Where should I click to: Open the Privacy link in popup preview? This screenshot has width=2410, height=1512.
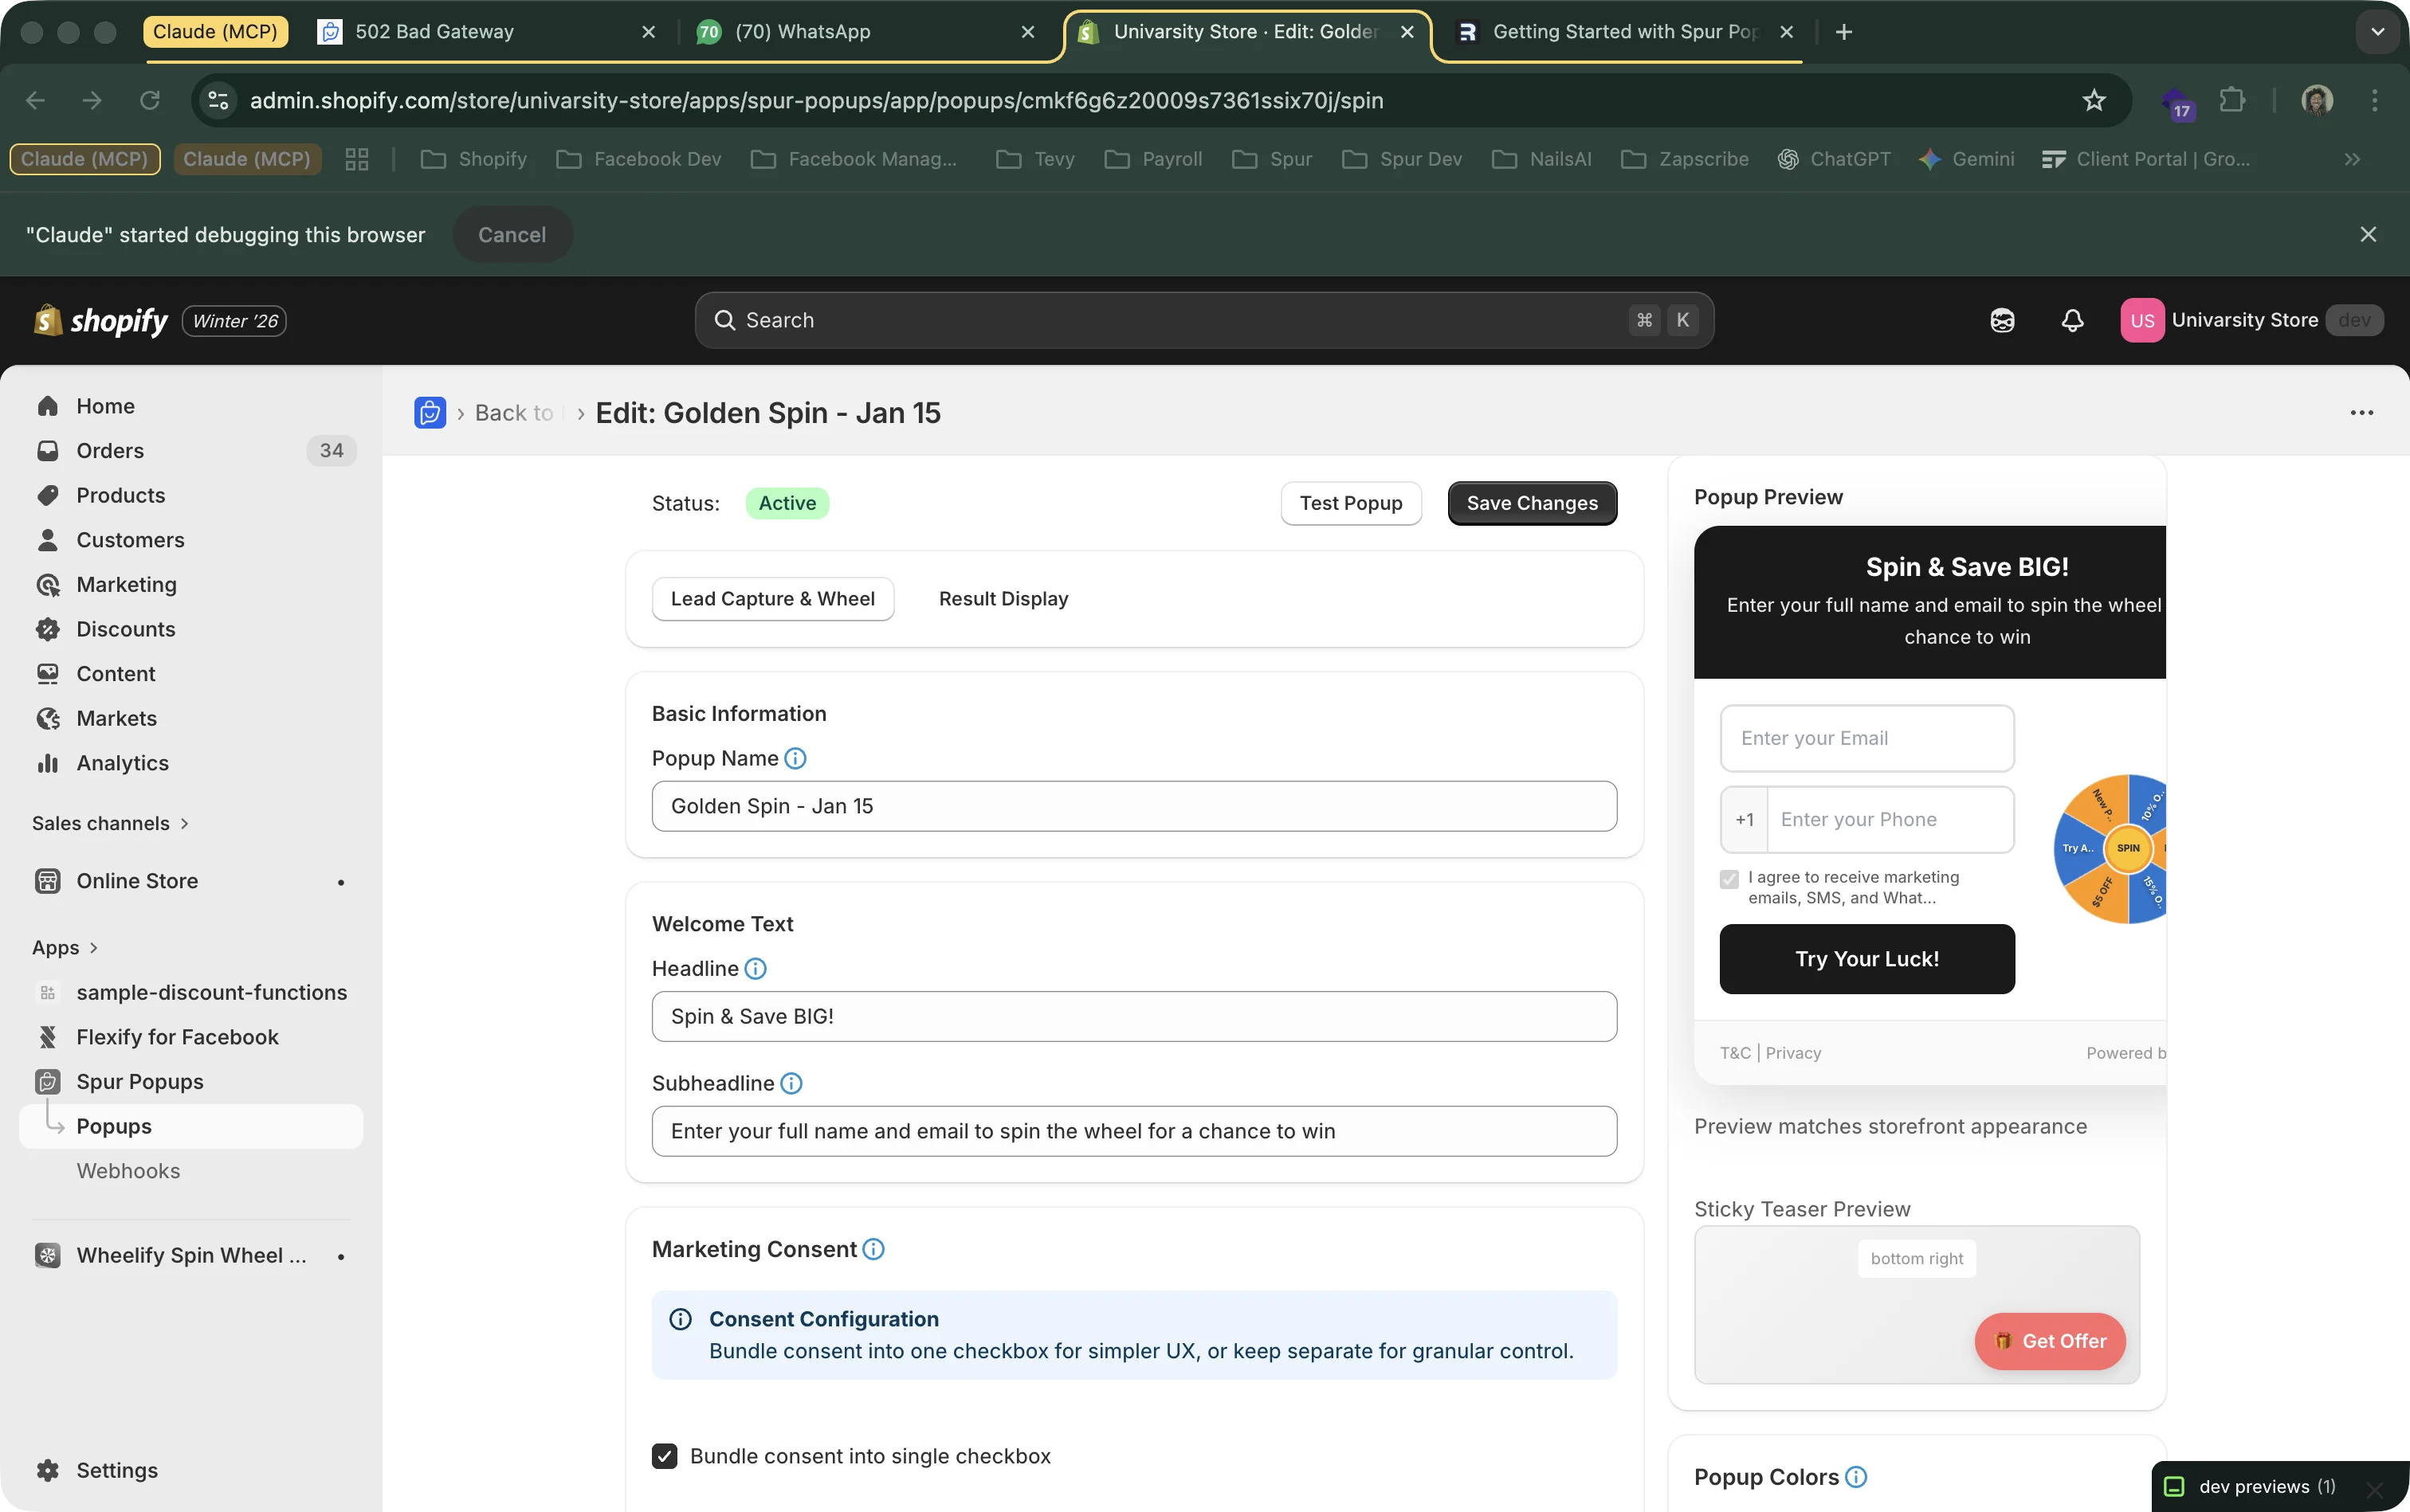1796,1052
